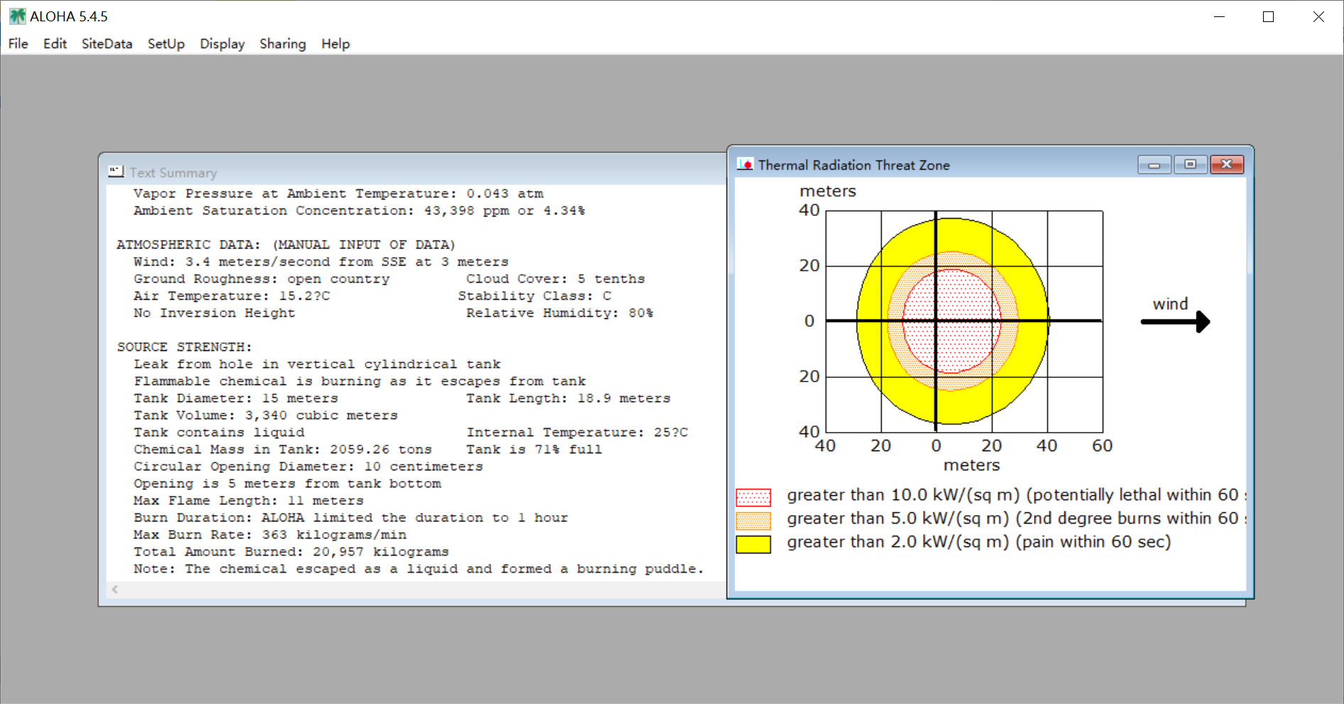Click the 'Wind: 3.4 meters/second from SSE' line
Viewport: 1344px width, 704px height.
(x=321, y=261)
